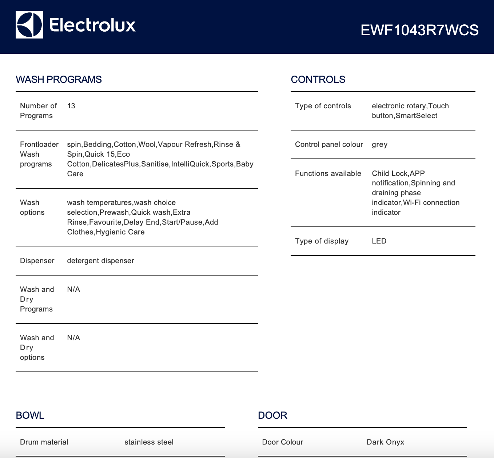Click the Electrolux logo icon
This screenshot has width=494, height=458.
pyautogui.click(x=29, y=25)
